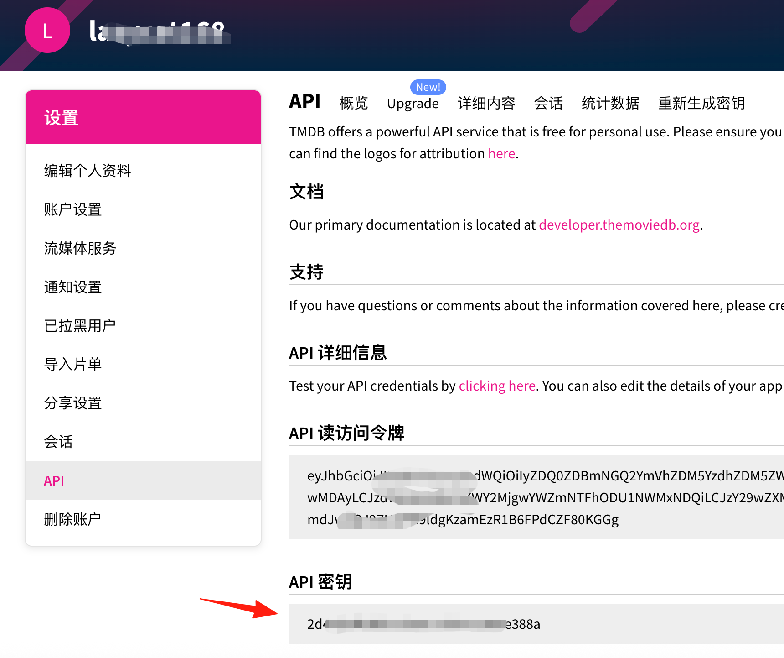Open 导入片单 settings page
The image size is (784, 658).
[73, 364]
